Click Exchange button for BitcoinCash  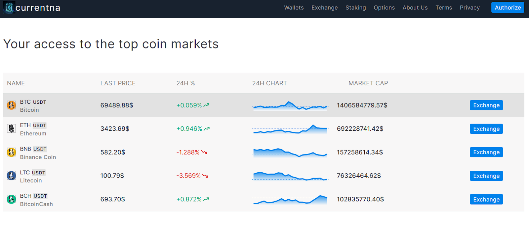486,199
